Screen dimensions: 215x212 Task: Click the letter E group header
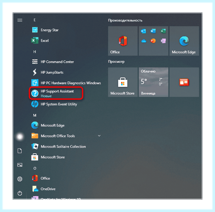34,20
